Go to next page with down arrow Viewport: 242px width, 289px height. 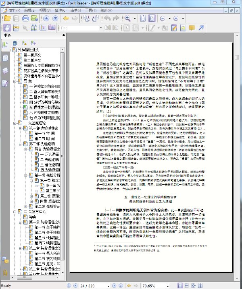click(x=55, y=18)
